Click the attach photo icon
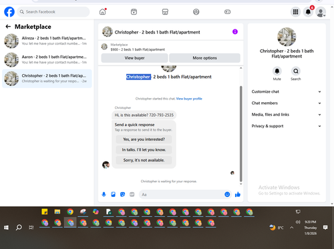The height and width of the screenshot is (249, 334). click(x=113, y=194)
